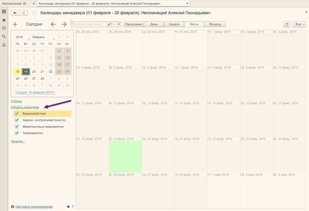Open Favorites star in left sidebar
Image resolution: width=309 pixels, height=211 pixels.
pyautogui.click(x=4, y=20)
